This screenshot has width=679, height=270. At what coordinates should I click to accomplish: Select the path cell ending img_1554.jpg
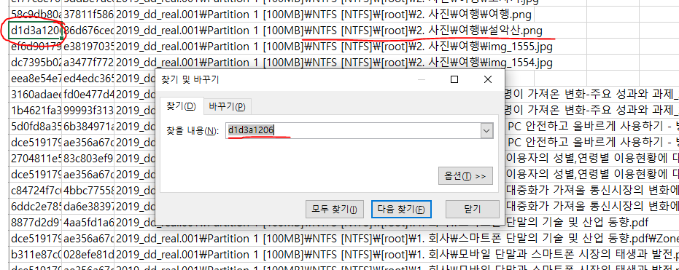click(333, 63)
